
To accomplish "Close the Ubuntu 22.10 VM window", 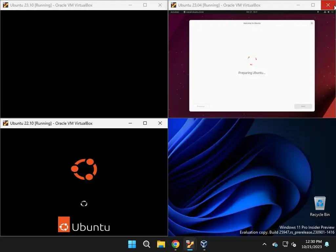I will pos(160,123).
